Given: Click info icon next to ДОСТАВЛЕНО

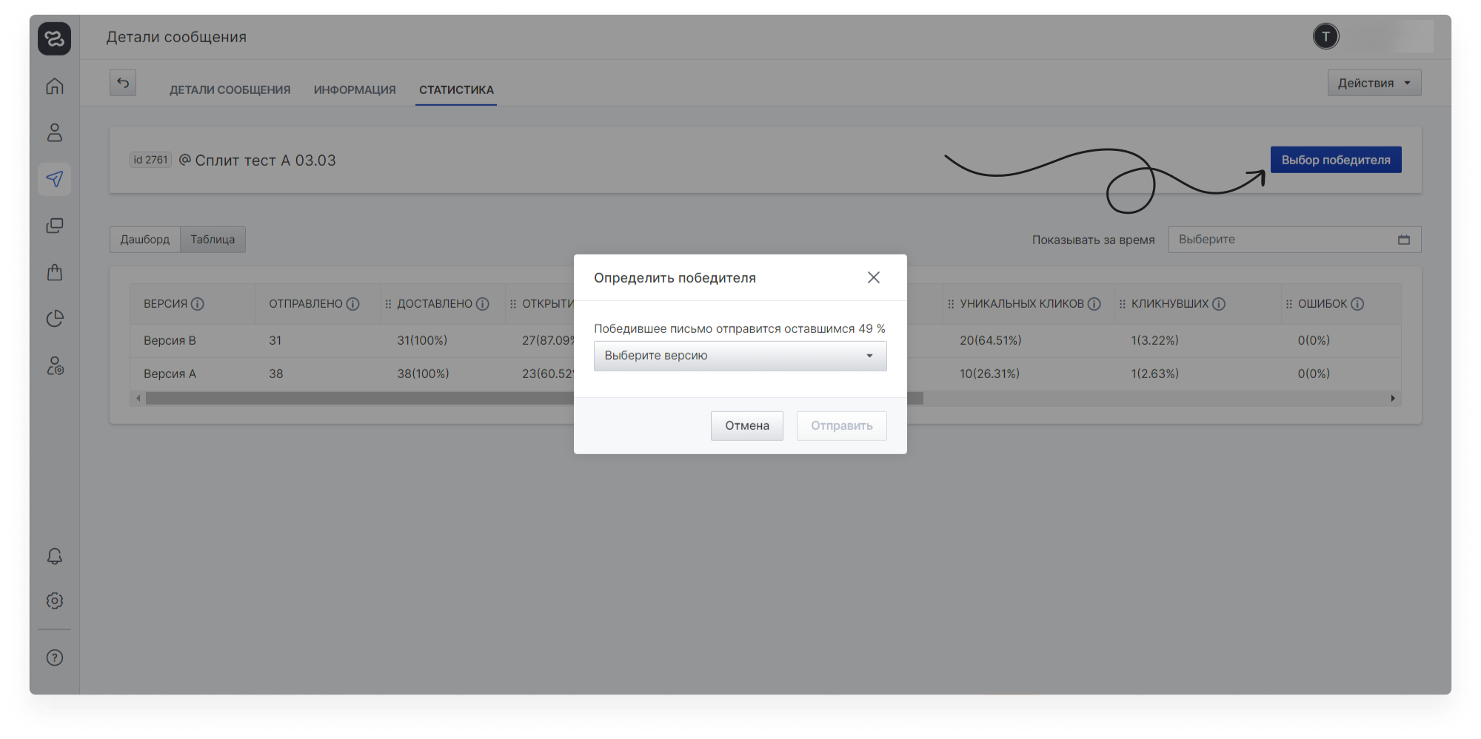Looking at the screenshot, I should pos(483,304).
